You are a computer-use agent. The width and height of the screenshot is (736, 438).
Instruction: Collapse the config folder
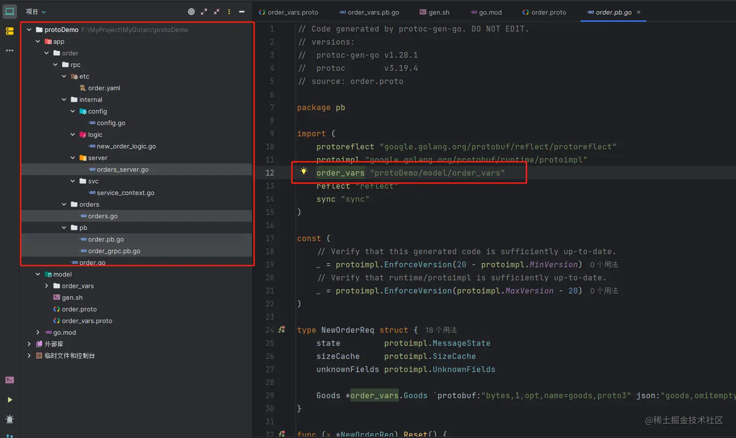(73, 112)
